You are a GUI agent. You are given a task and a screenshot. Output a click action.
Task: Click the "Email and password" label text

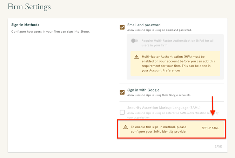coord(144,25)
